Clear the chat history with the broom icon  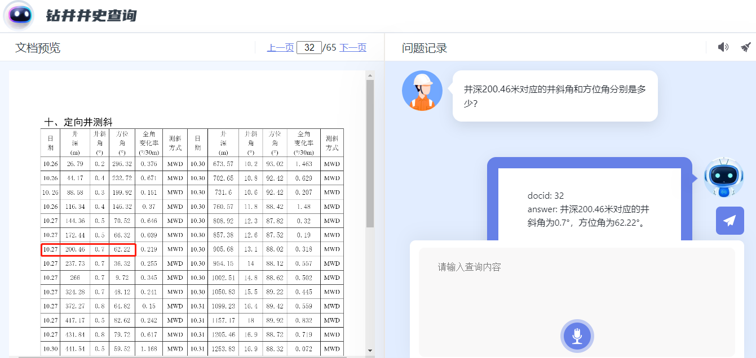746,47
